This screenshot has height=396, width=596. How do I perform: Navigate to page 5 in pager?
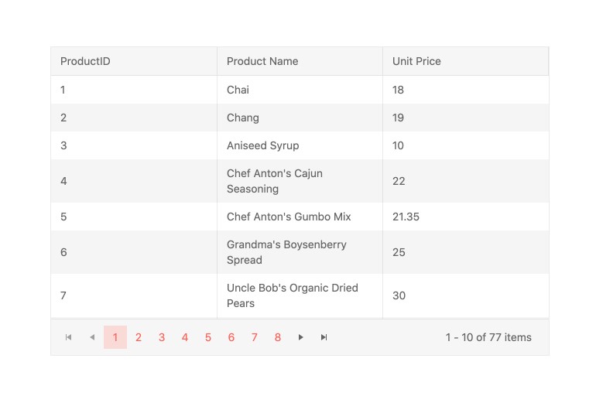pyautogui.click(x=208, y=337)
